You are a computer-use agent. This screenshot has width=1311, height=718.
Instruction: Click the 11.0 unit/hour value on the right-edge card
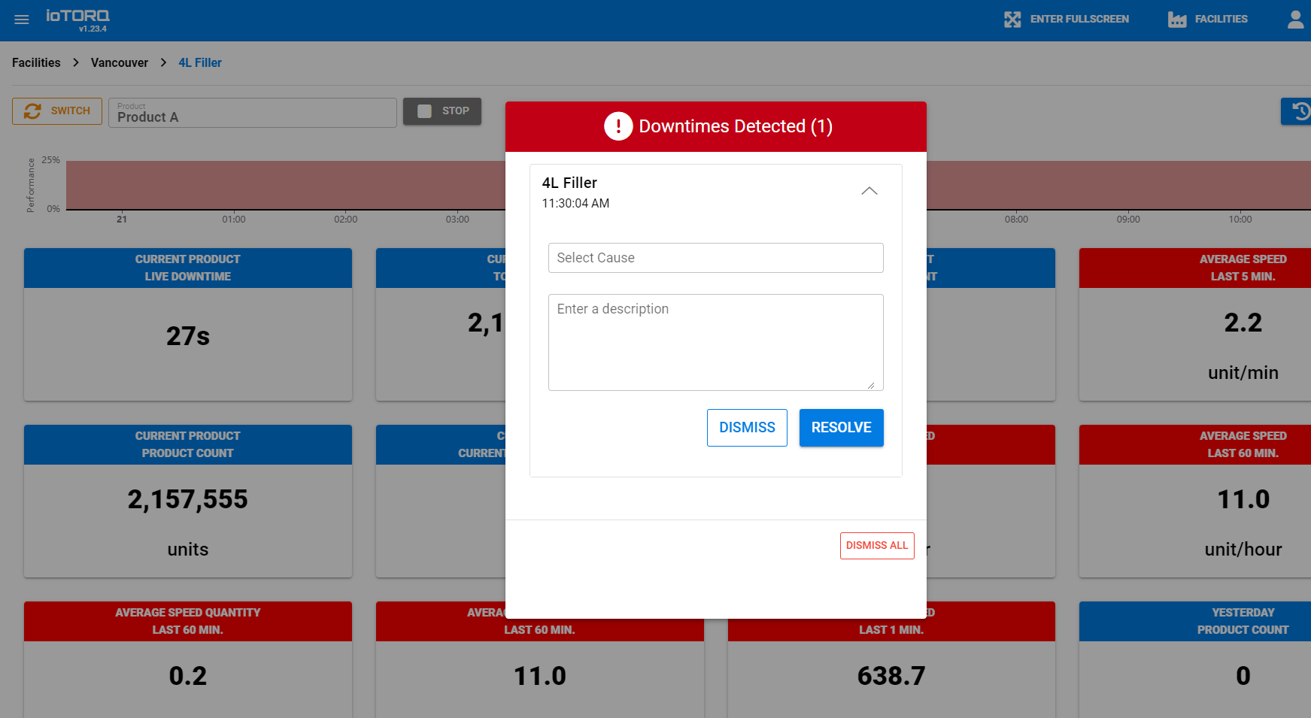point(1243,499)
